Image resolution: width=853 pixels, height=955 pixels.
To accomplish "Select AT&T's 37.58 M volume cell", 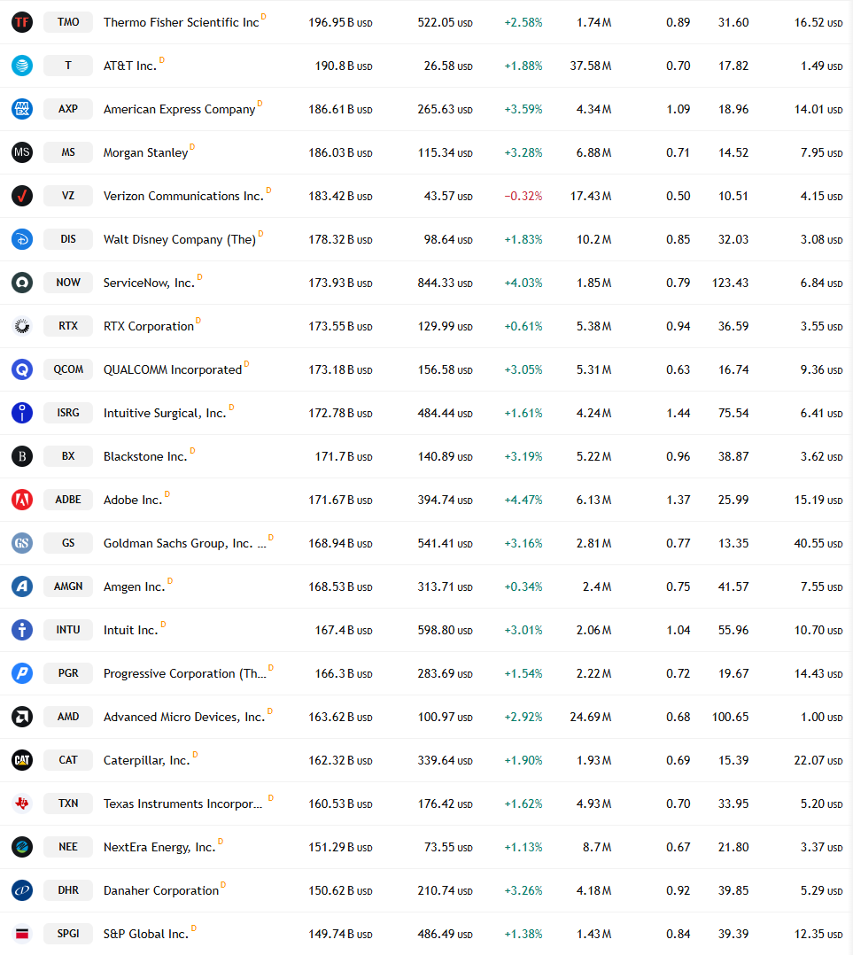I will (591, 66).
